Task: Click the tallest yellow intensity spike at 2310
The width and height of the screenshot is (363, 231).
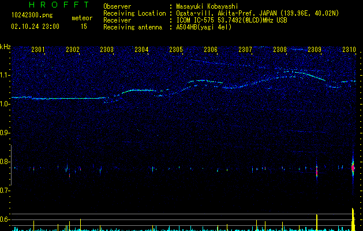Action: 353,219
